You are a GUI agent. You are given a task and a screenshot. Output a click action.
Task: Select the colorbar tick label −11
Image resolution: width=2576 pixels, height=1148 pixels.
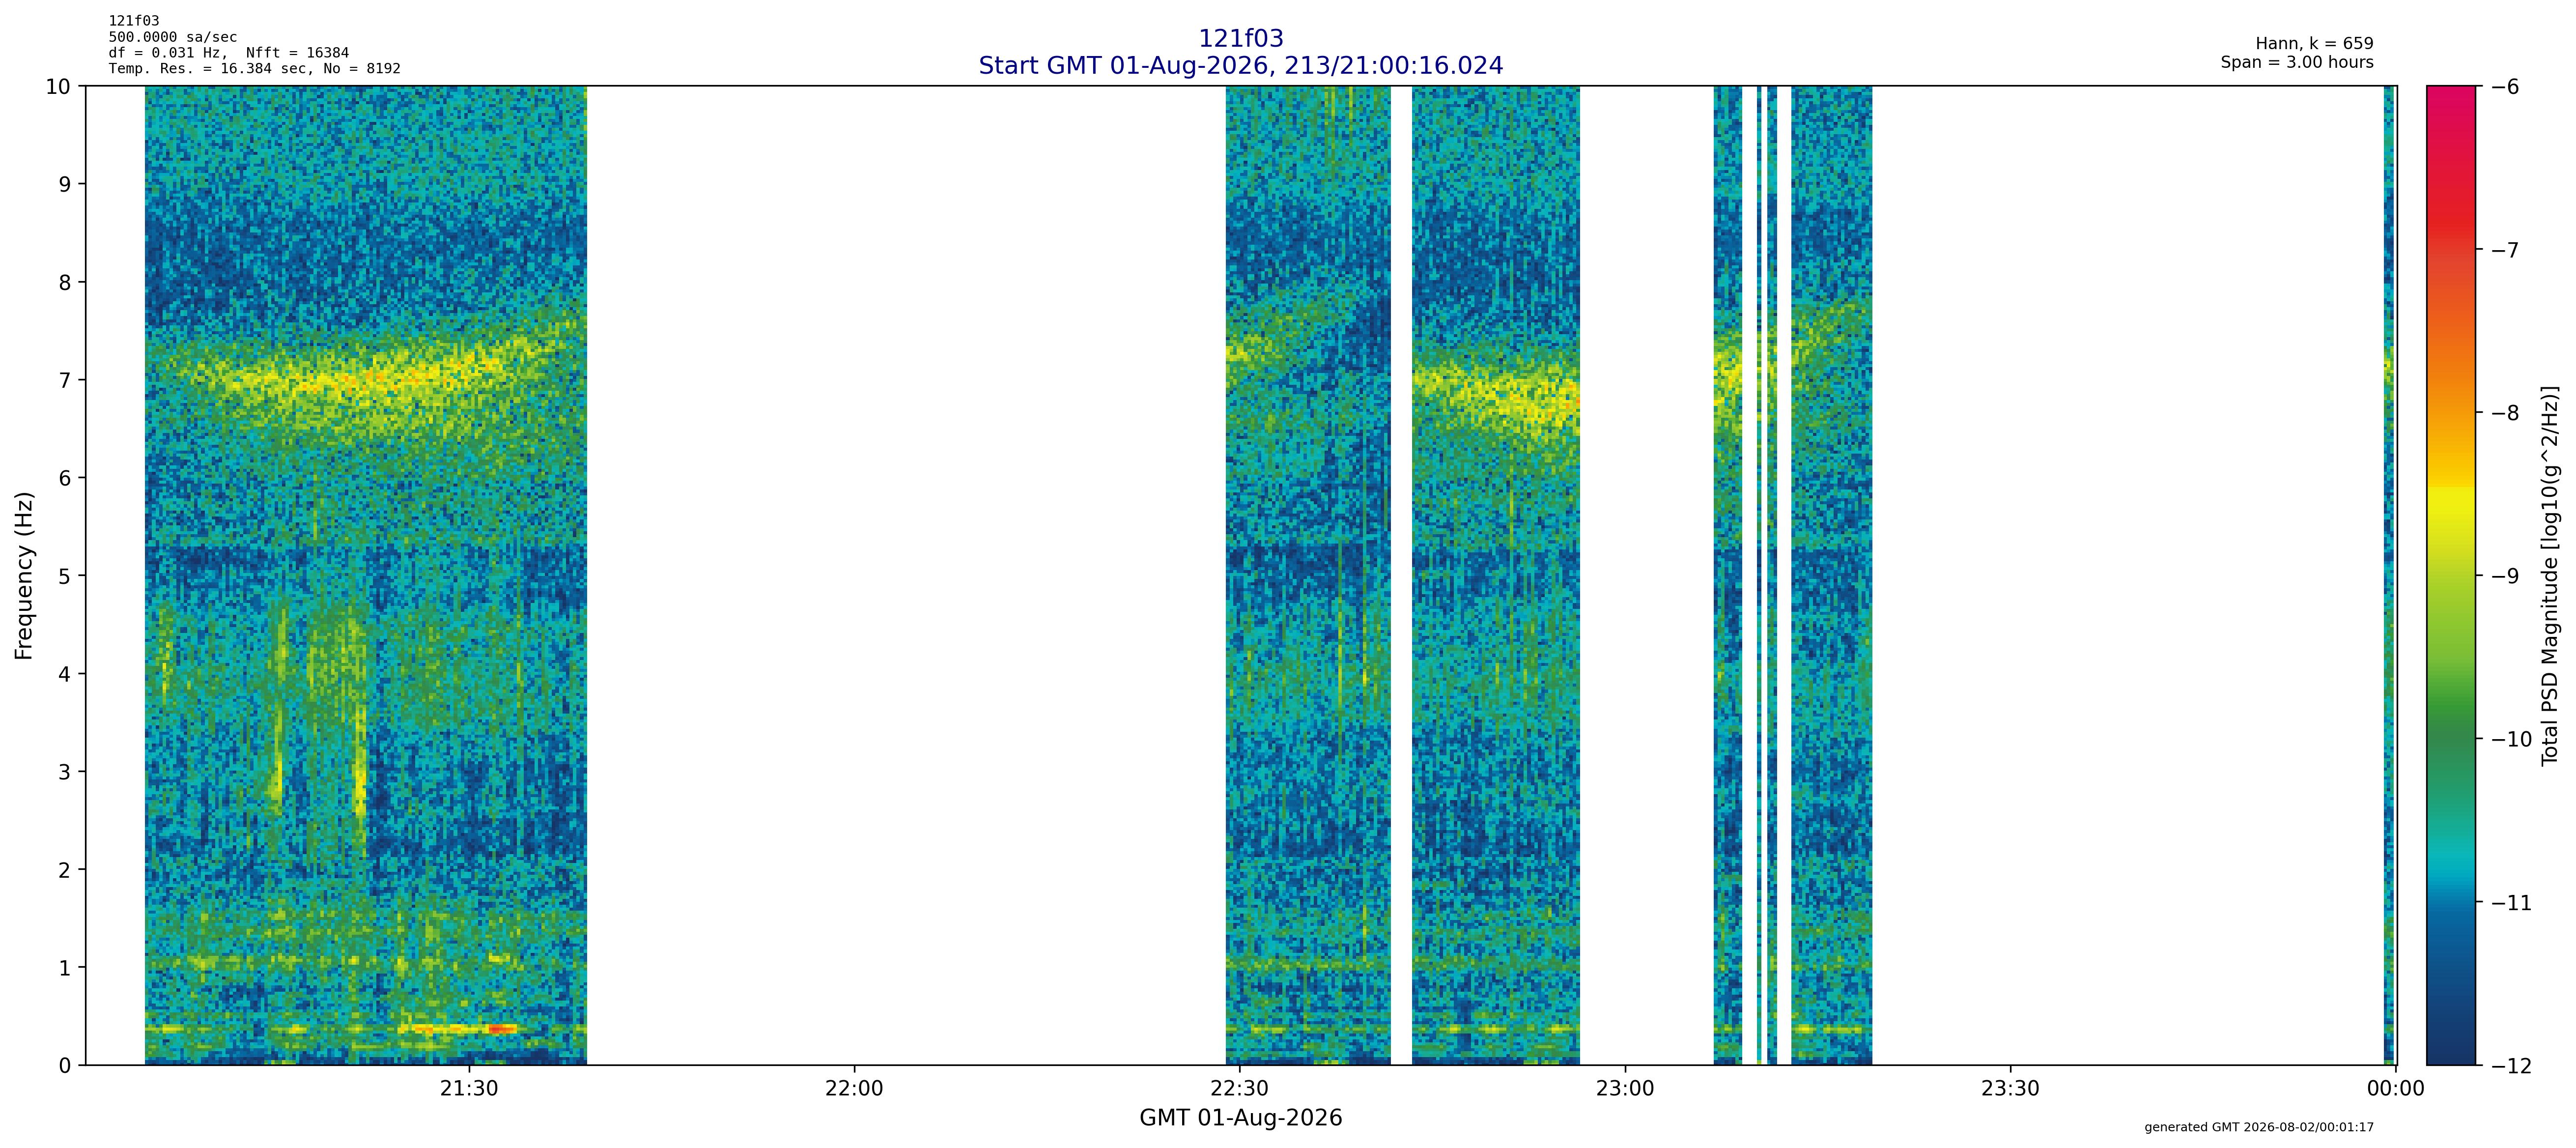coord(2511,903)
